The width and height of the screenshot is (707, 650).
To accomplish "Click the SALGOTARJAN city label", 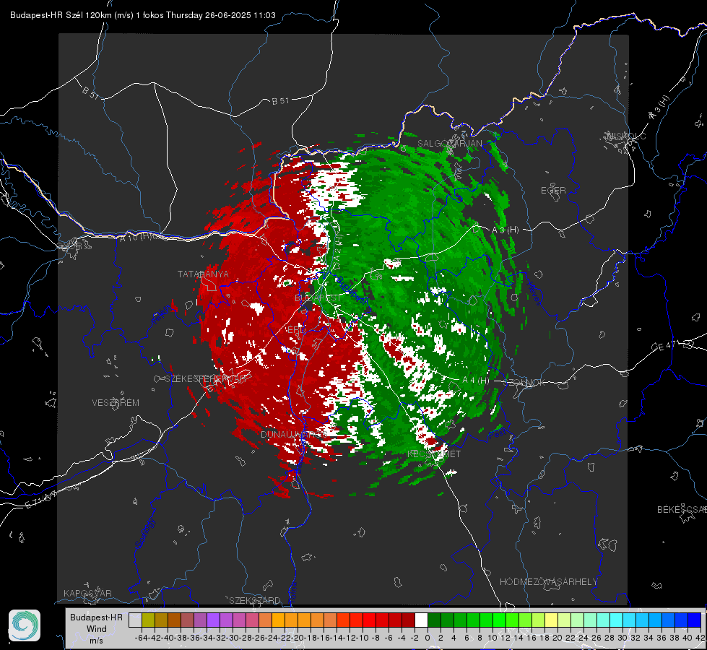I will [449, 144].
